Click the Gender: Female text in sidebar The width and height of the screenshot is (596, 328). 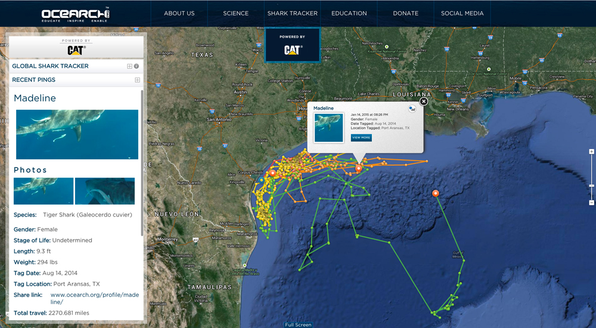click(36, 230)
